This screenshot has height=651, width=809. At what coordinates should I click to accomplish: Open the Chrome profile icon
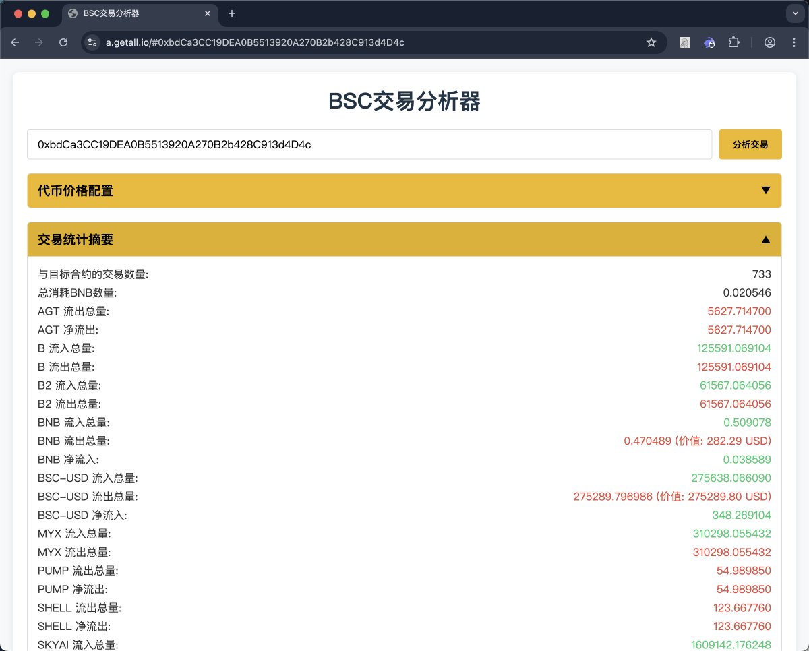click(x=770, y=42)
